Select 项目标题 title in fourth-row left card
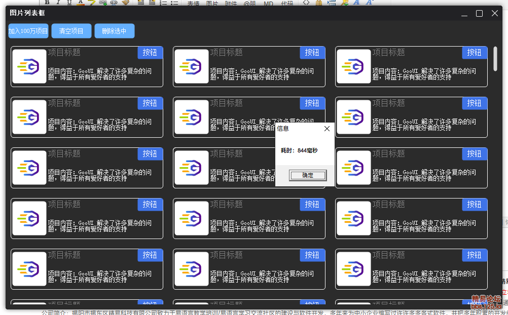The width and height of the screenshot is (508, 315). [x=64, y=204]
